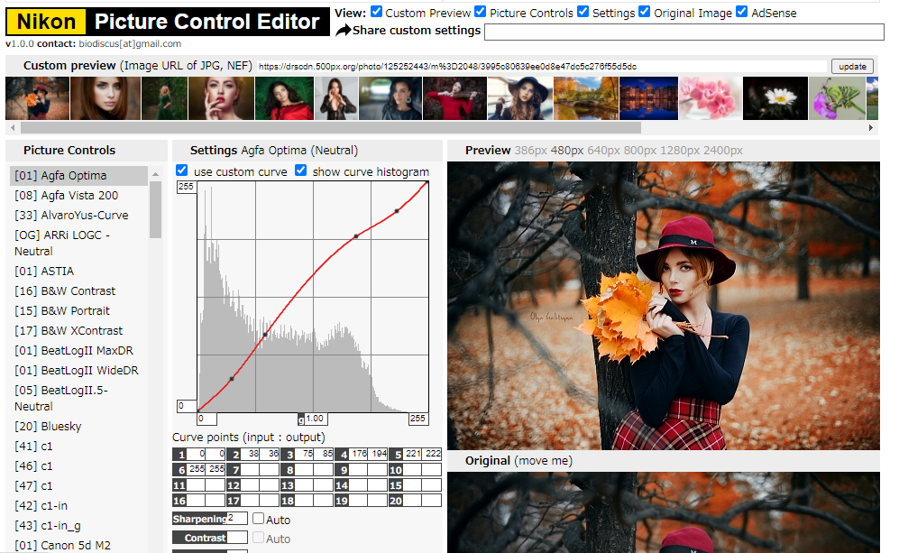
Task: Click the share arrow icon
Action: click(343, 31)
